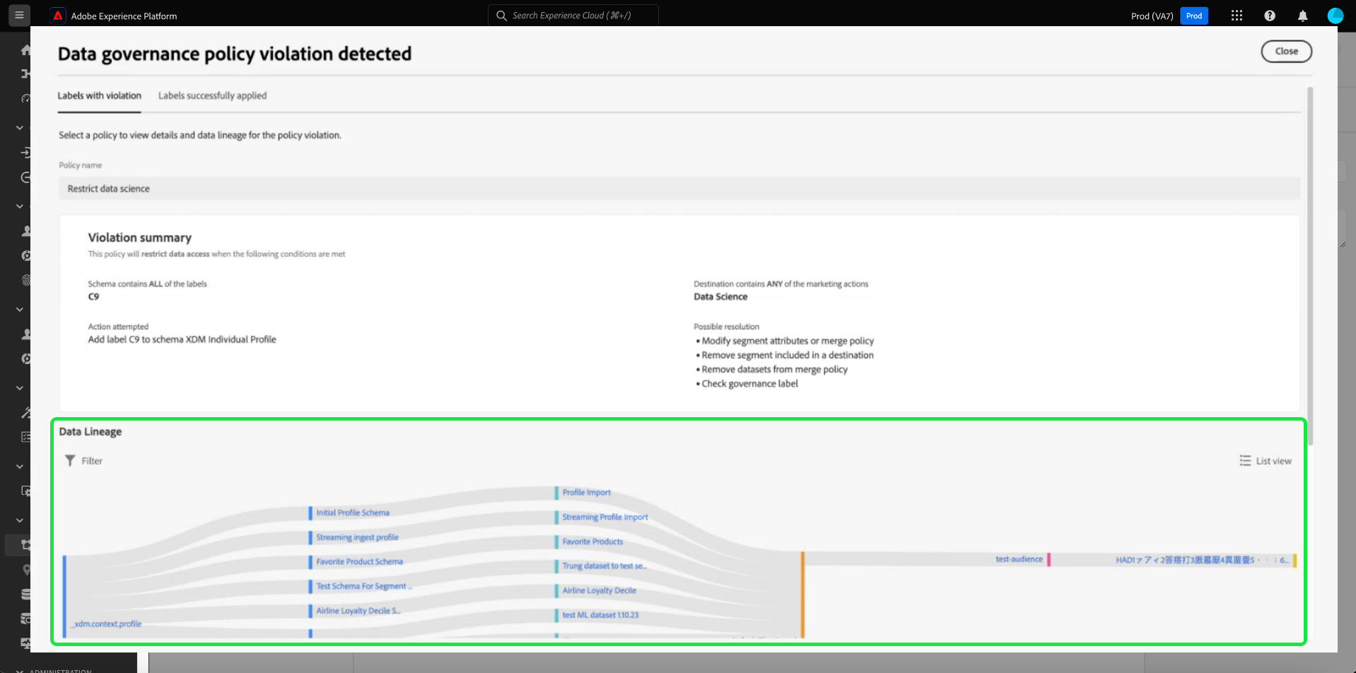Select the Labels with violation tab
Image resolution: width=1356 pixels, height=673 pixels.
pos(100,95)
